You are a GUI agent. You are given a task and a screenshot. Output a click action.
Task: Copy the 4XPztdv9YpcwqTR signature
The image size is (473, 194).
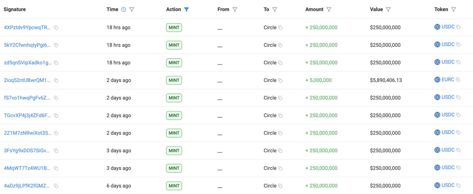pyautogui.click(x=56, y=28)
